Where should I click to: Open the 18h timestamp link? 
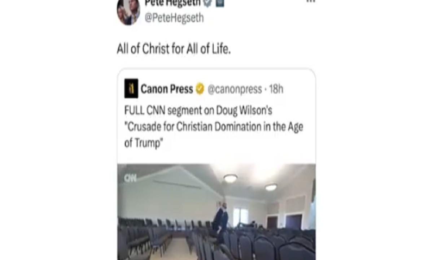click(x=276, y=90)
